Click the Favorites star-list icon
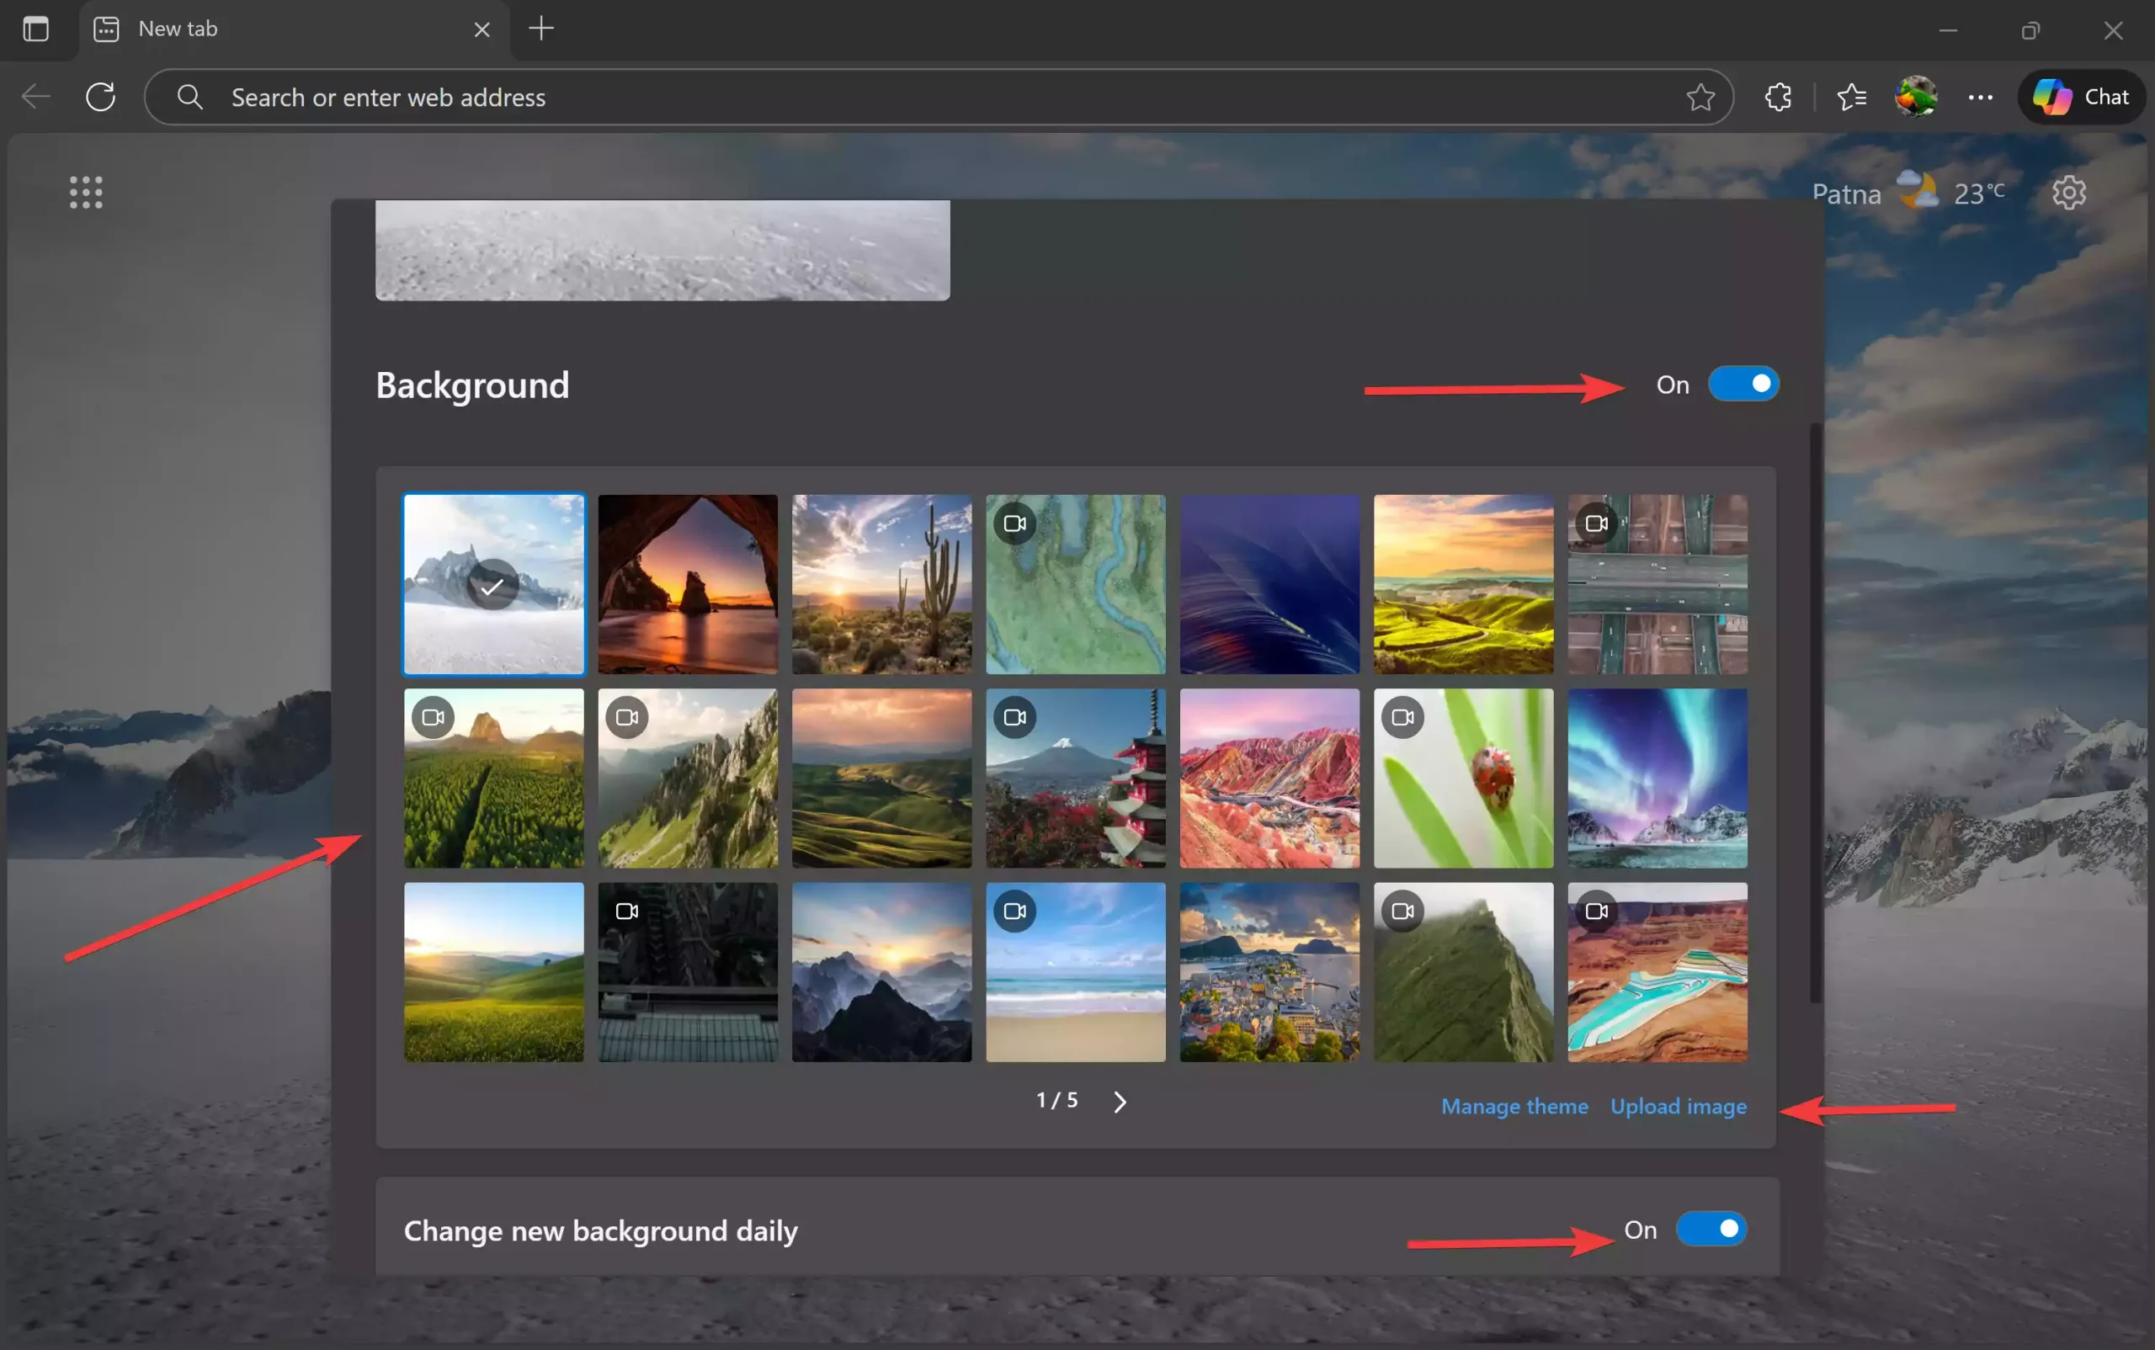The width and height of the screenshot is (2155, 1350). [1851, 97]
